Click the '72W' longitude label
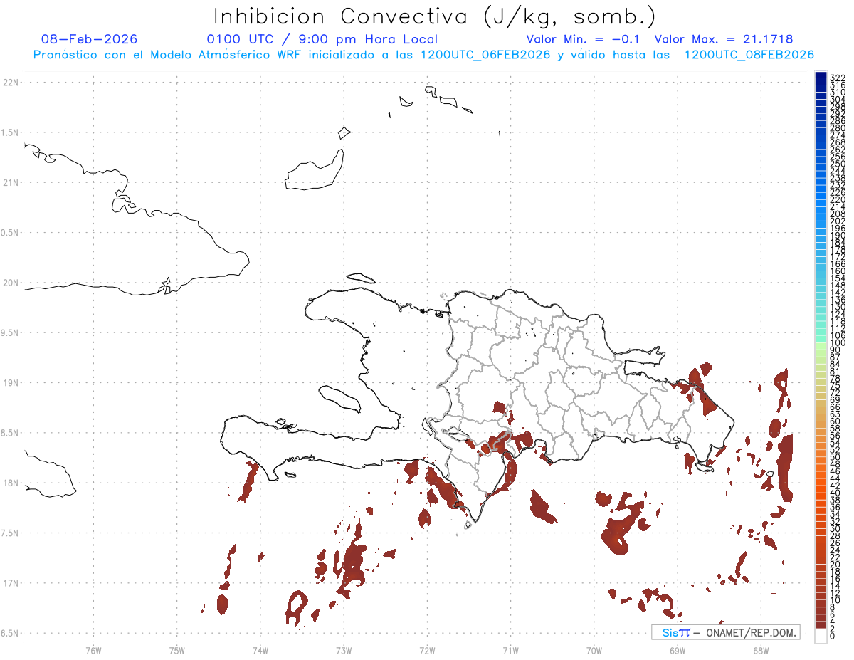Screen dimensions: 854x660 point(427,650)
